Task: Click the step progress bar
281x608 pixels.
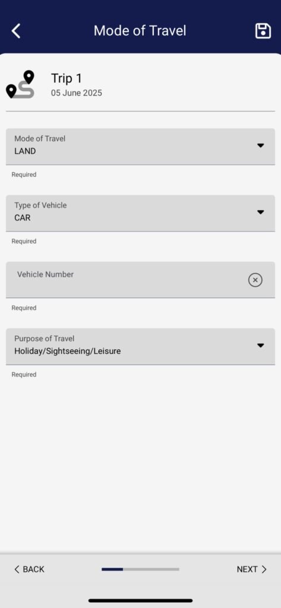Action: tap(140, 569)
